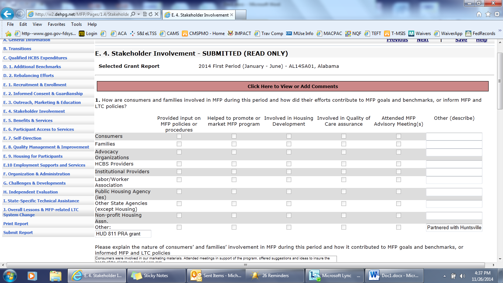Image resolution: width=503 pixels, height=283 pixels.
Task: Check Public Housing Agency 'Helped to promote' box
Action: pyautogui.click(x=234, y=192)
